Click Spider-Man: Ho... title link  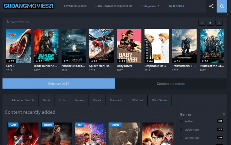tap(101, 66)
